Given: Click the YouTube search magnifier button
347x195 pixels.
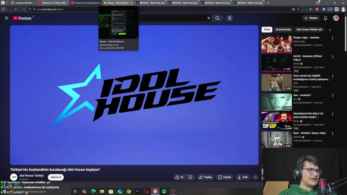Looking at the screenshot, I should pyautogui.click(x=217, y=18).
